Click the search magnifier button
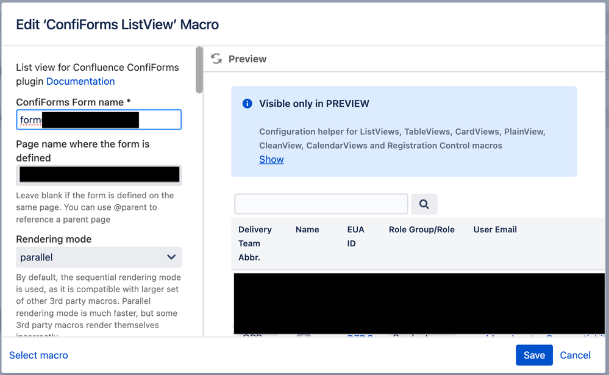609x375 pixels. click(424, 204)
